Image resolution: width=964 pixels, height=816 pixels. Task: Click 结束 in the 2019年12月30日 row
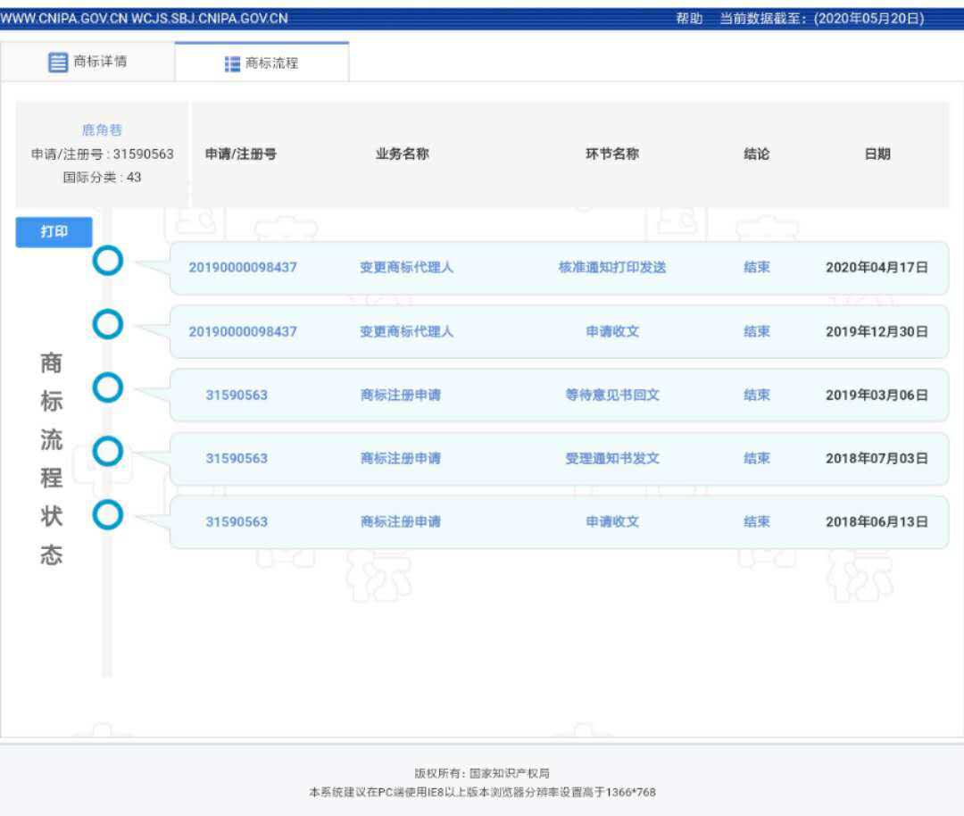click(757, 331)
